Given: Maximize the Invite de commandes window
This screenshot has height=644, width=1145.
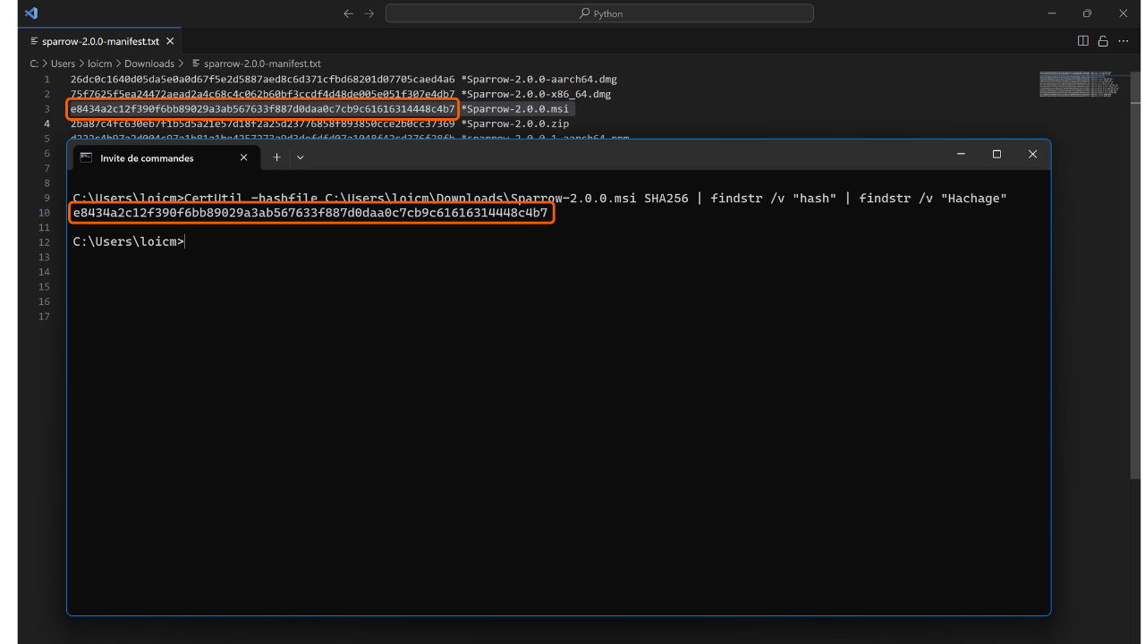Looking at the screenshot, I should 997,155.
